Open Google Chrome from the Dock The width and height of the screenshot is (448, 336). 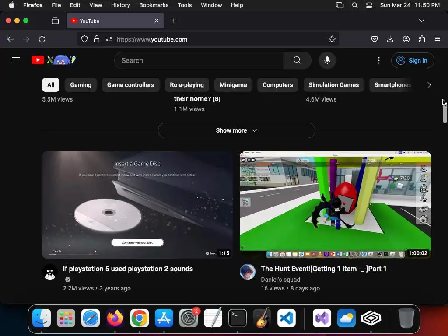140,318
